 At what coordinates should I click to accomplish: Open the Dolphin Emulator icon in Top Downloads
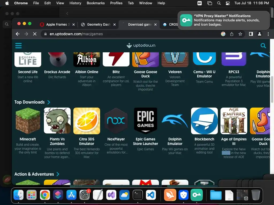click(175, 121)
